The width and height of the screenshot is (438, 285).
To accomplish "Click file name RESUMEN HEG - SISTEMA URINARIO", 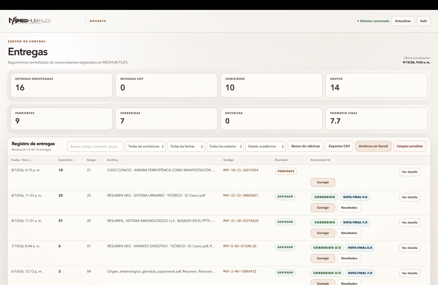I will 156,195.
